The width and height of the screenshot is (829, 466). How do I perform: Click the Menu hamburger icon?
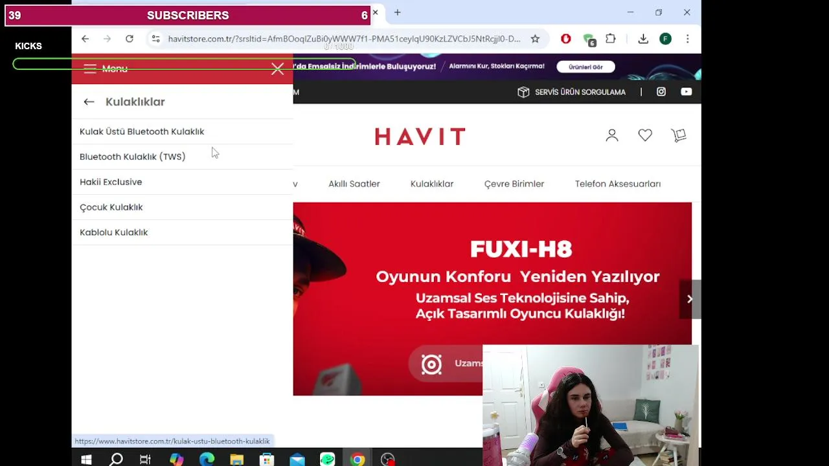[x=90, y=69]
